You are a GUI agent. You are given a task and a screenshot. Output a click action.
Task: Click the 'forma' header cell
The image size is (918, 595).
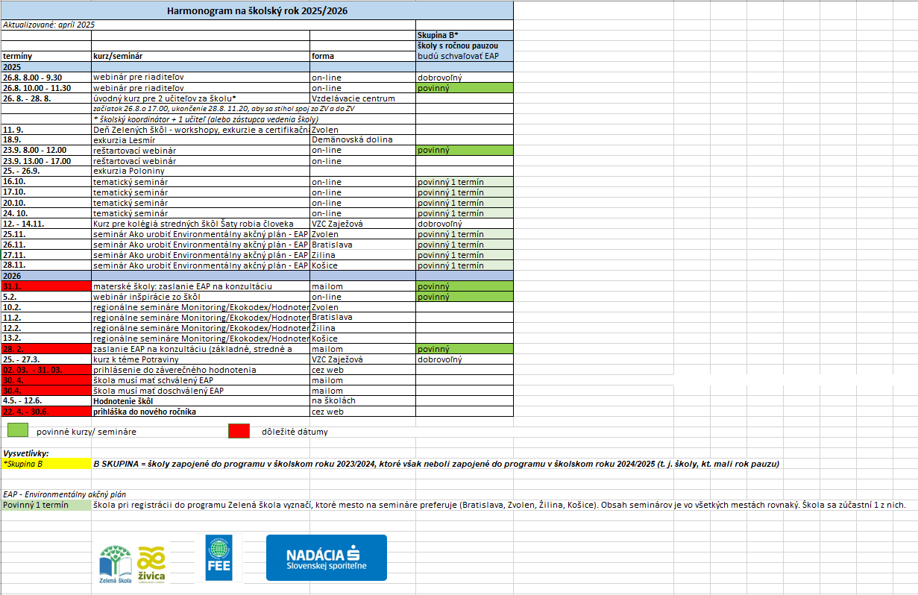362,56
